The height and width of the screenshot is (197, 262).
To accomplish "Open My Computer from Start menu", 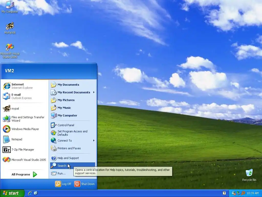I will pos(73,115).
